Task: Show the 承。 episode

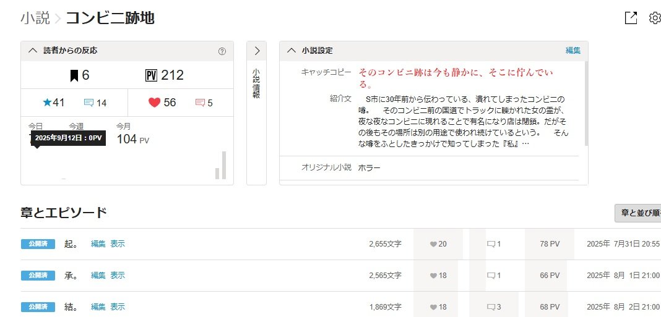Action: pos(118,275)
